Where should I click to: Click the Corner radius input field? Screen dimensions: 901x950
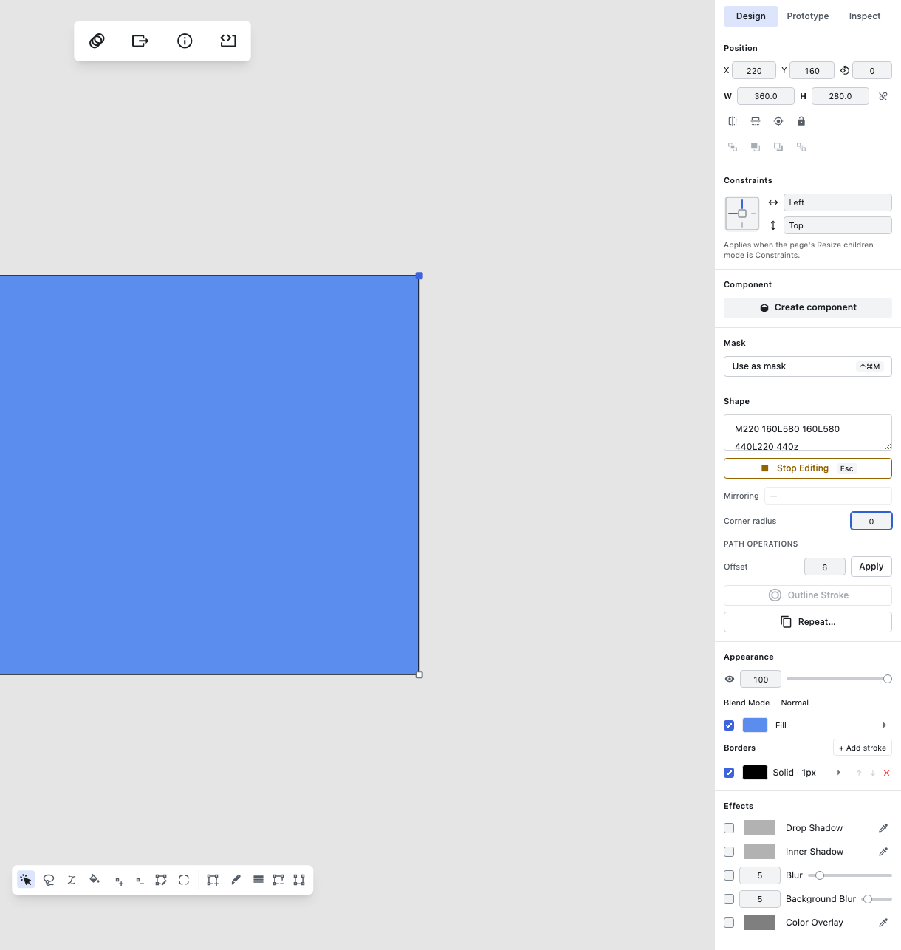871,521
